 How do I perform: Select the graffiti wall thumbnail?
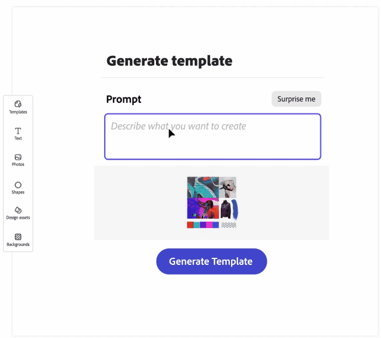point(202,187)
